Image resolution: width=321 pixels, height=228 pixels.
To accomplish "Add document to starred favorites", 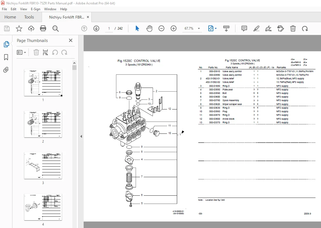I will pyautogui.click(x=19, y=28).
